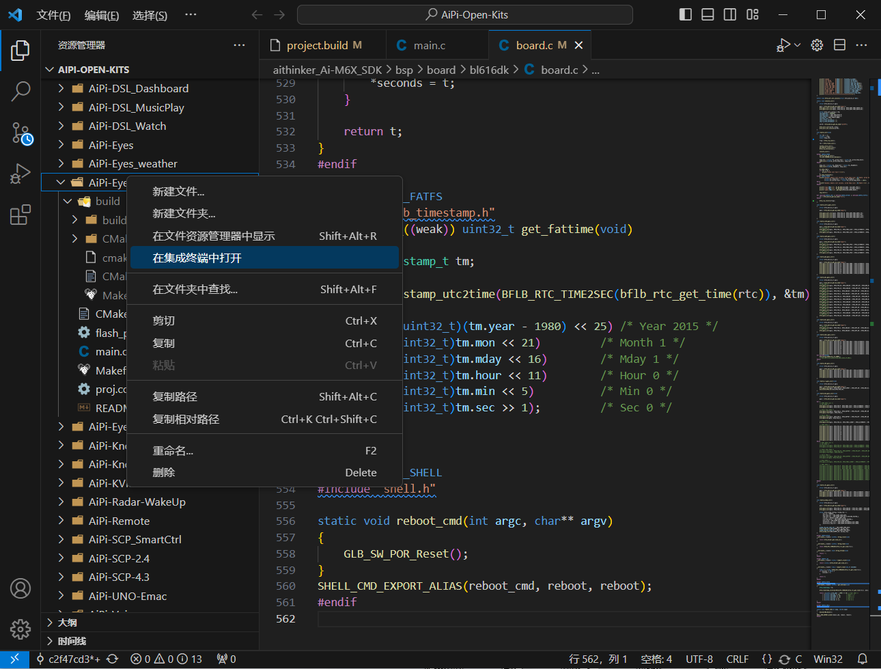Click 行 562, 列 1 cursor position
This screenshot has width=881, height=669.
click(598, 659)
